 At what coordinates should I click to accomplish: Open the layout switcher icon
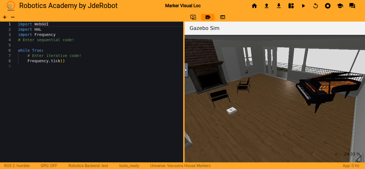tap(291, 6)
